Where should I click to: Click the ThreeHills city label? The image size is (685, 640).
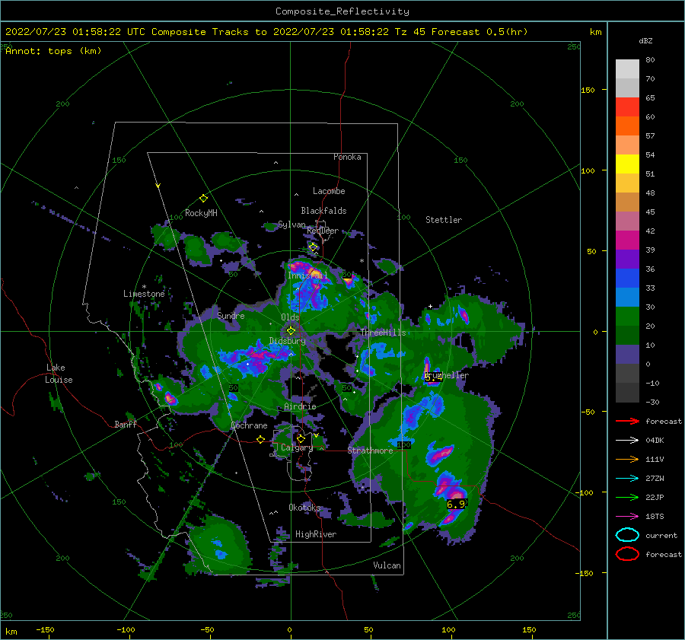[x=383, y=333]
